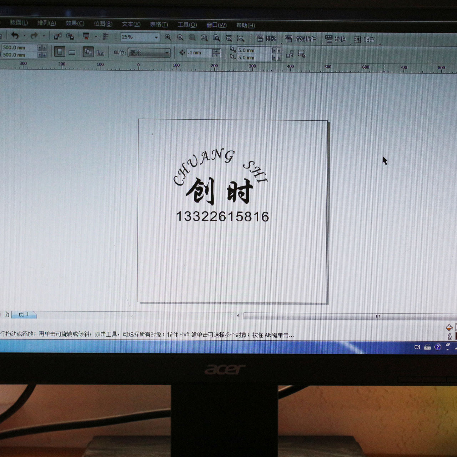This screenshot has width=457, height=457.
Task: Click the duplicate distance X spinner arrows
Action: click(277, 50)
